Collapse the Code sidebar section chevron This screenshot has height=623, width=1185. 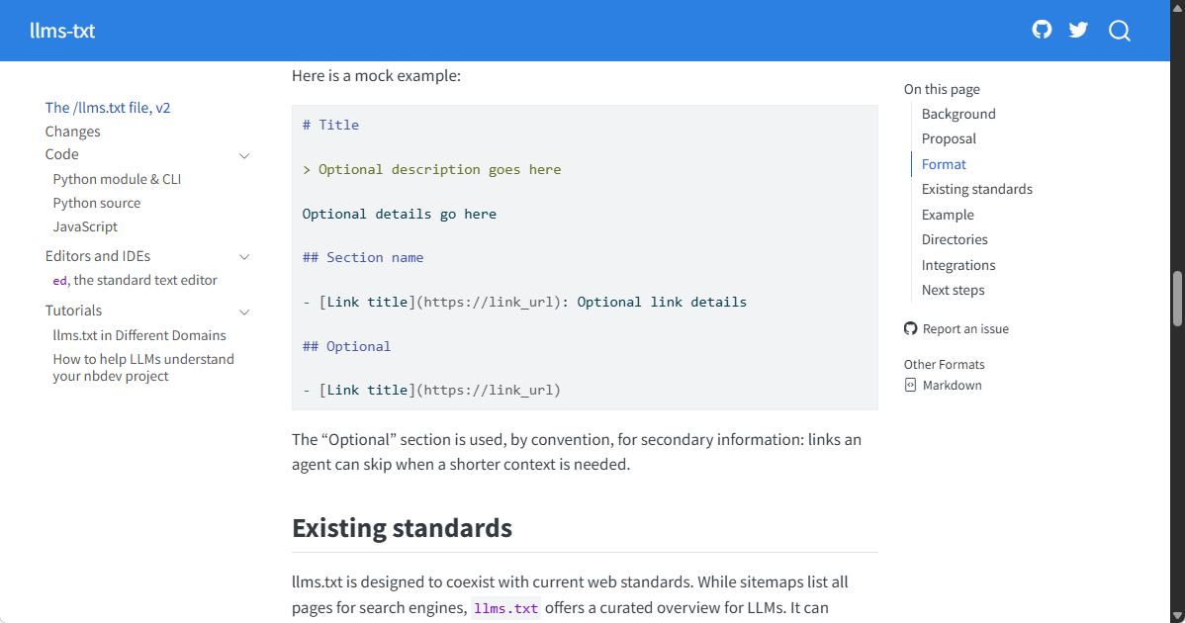point(244,156)
